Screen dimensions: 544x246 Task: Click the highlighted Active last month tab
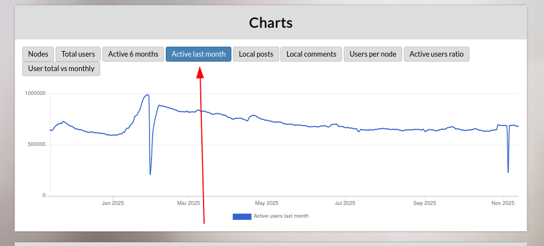coord(199,54)
